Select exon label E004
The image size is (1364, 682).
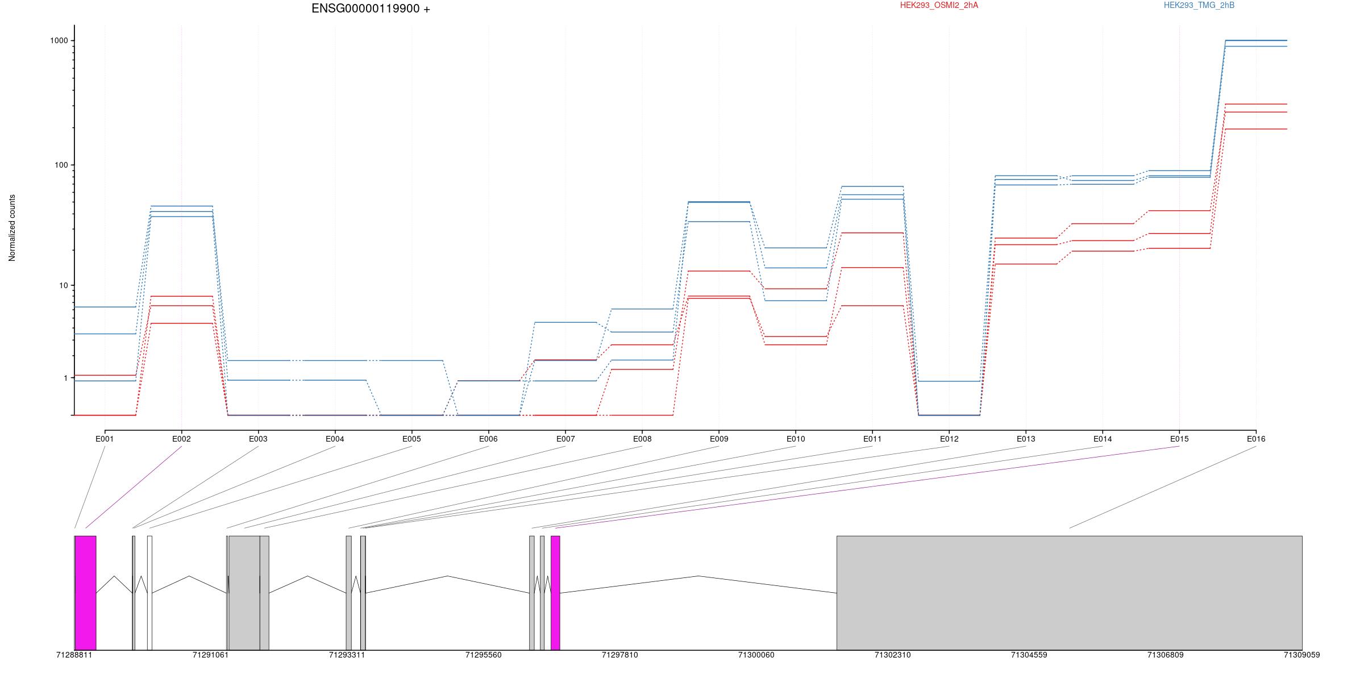point(335,439)
